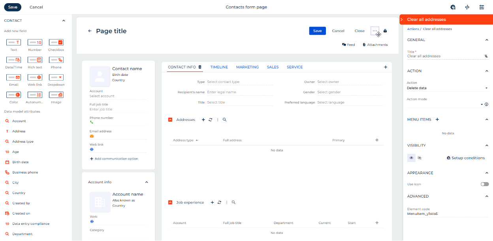493x241 pixels.
Task: Select the visible-state eye toggle under Visibility
Action: (x=411, y=158)
